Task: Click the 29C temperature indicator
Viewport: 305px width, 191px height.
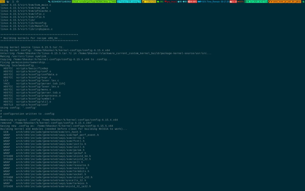Action: pyautogui.click(x=160, y=2)
